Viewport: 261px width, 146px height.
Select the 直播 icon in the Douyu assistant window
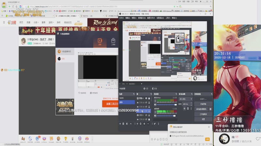click(100, 42)
